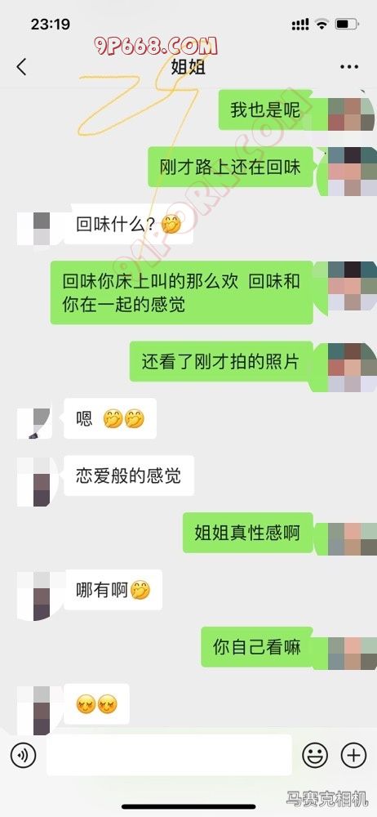Image resolution: width=377 pixels, height=817 pixels.
Task: Tap the plus icon for more attachments
Action: pos(353,755)
